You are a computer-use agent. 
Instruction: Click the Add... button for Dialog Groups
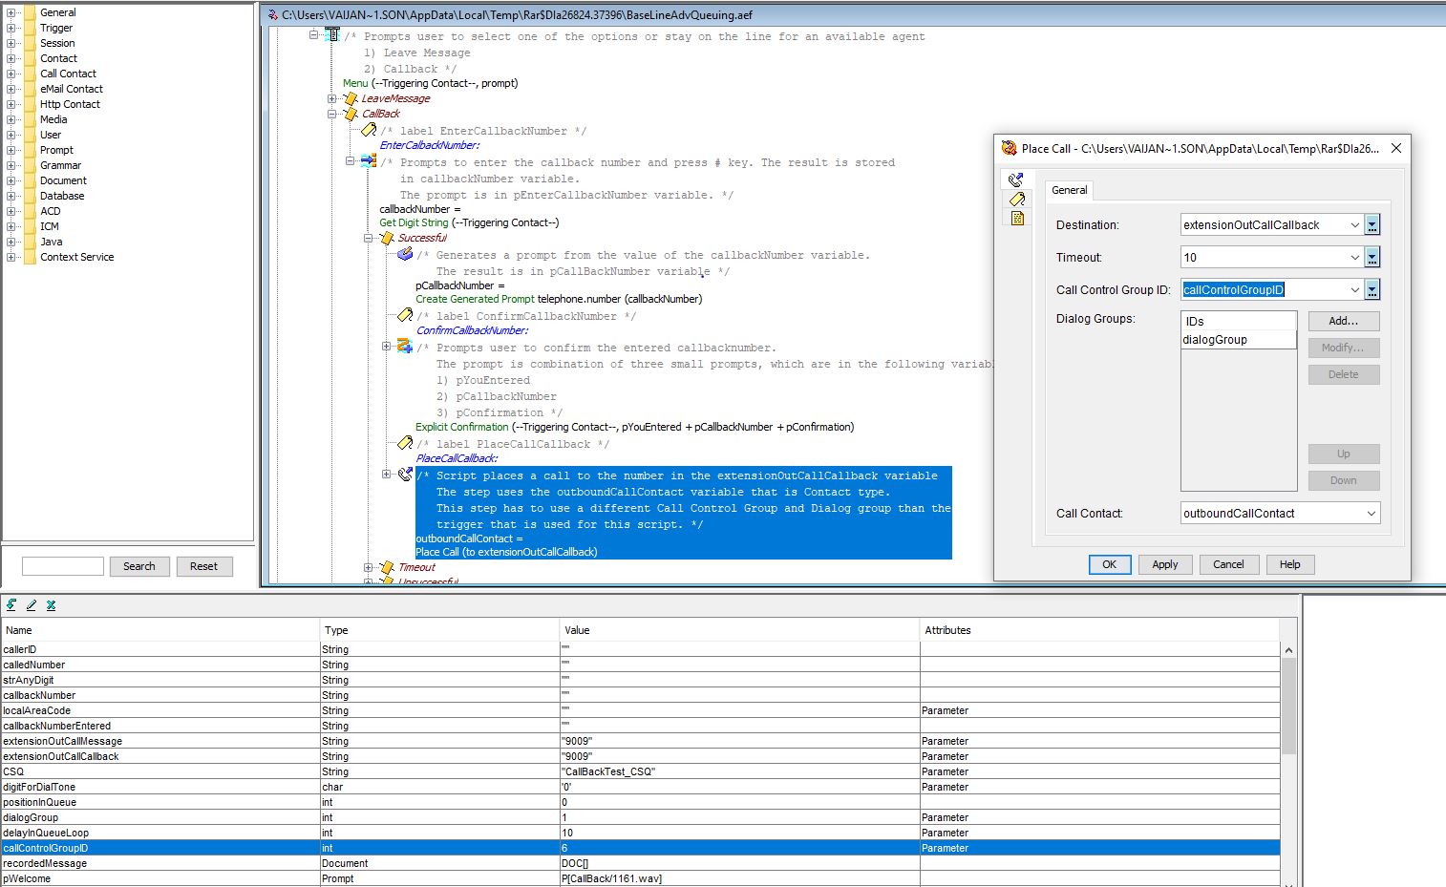[x=1343, y=321]
